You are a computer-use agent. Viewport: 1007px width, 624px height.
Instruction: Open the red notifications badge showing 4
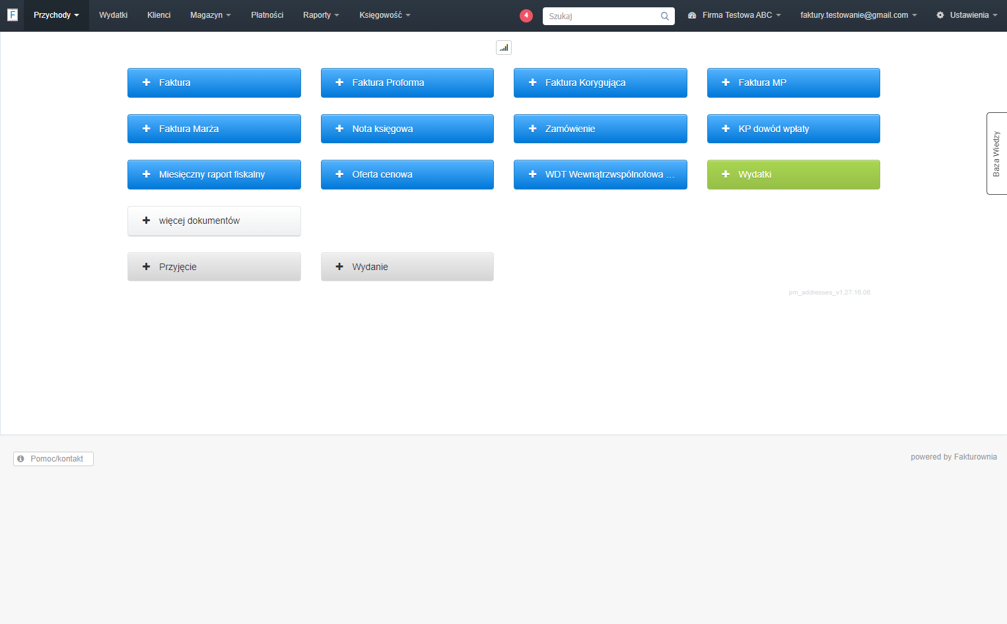click(x=526, y=15)
